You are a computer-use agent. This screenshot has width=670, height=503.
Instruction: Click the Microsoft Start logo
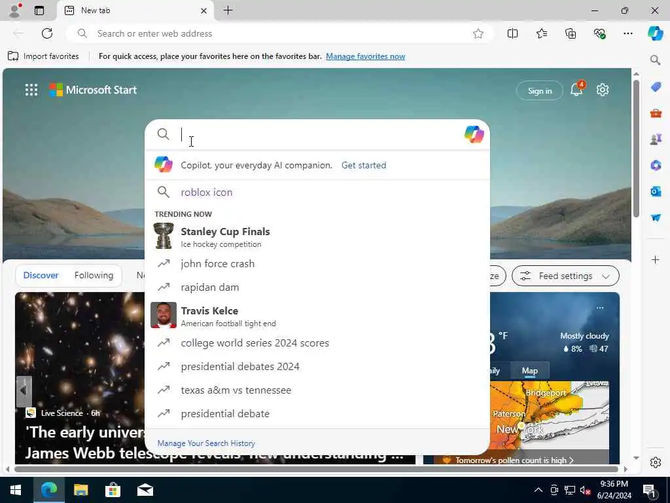(93, 90)
